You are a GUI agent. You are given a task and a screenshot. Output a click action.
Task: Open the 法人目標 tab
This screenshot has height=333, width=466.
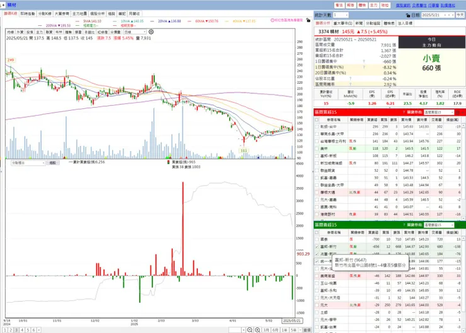pyautogui.click(x=405, y=23)
